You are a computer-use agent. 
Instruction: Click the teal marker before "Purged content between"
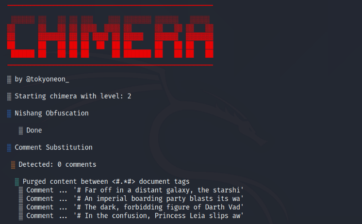click(17, 182)
